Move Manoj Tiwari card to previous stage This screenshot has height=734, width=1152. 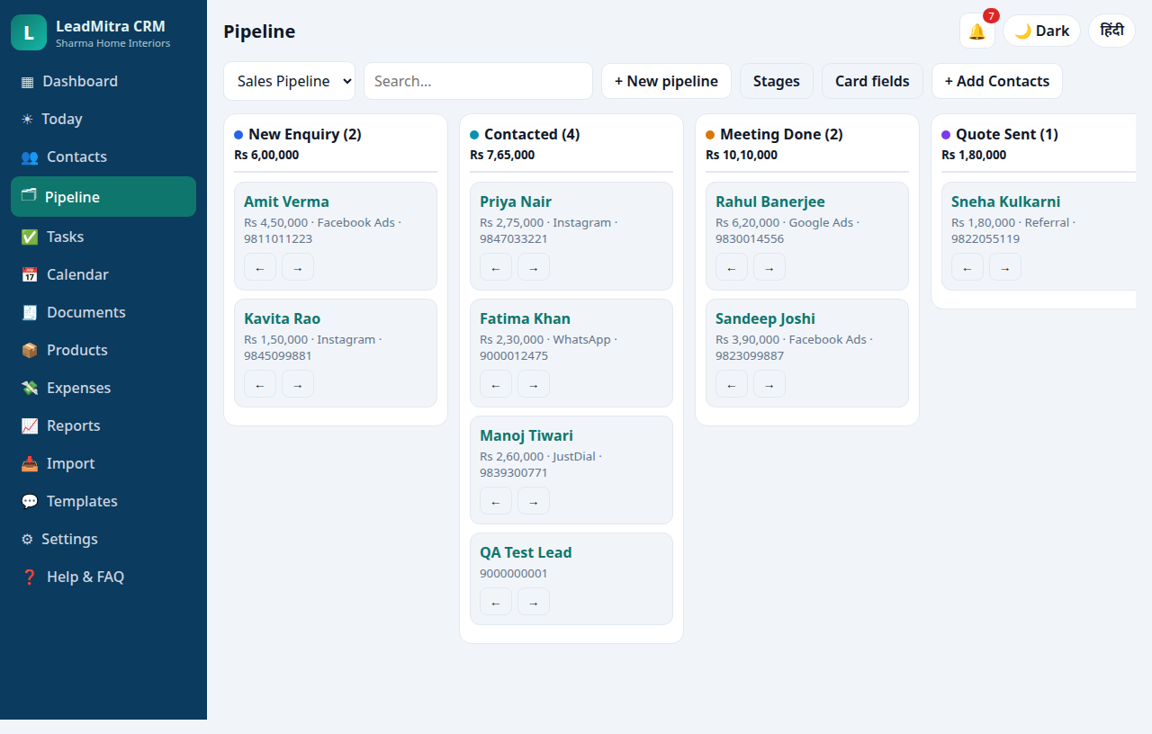pyautogui.click(x=496, y=501)
